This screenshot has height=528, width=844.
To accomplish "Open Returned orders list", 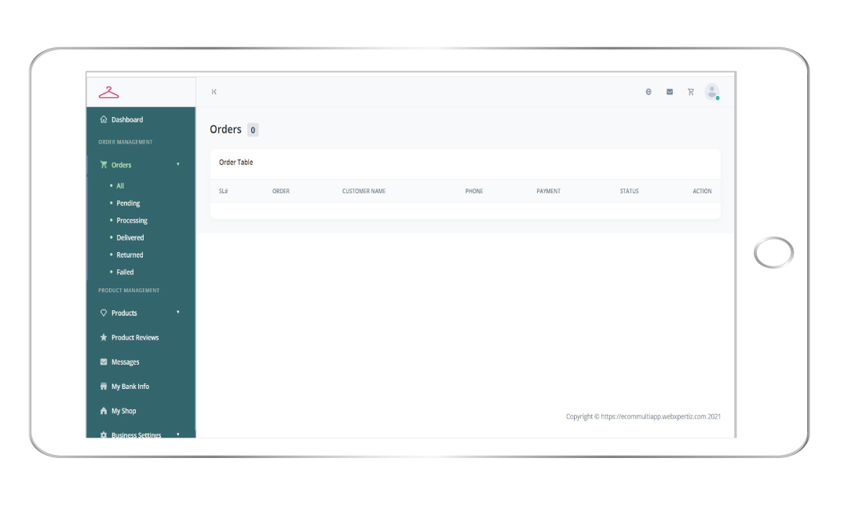I will 130,255.
